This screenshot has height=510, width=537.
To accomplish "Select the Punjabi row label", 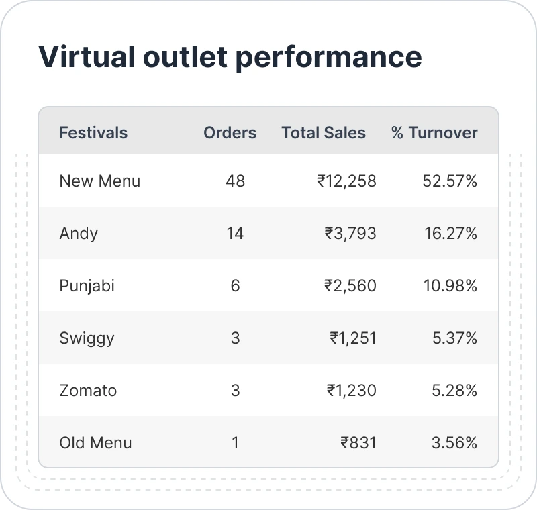I will pyautogui.click(x=87, y=285).
